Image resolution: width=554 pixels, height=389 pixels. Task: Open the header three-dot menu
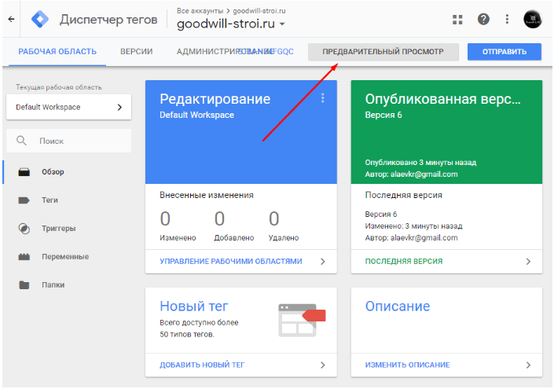pos(507,19)
